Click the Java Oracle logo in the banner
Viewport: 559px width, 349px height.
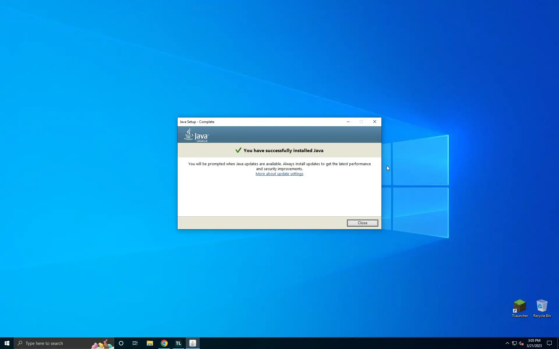(x=197, y=135)
